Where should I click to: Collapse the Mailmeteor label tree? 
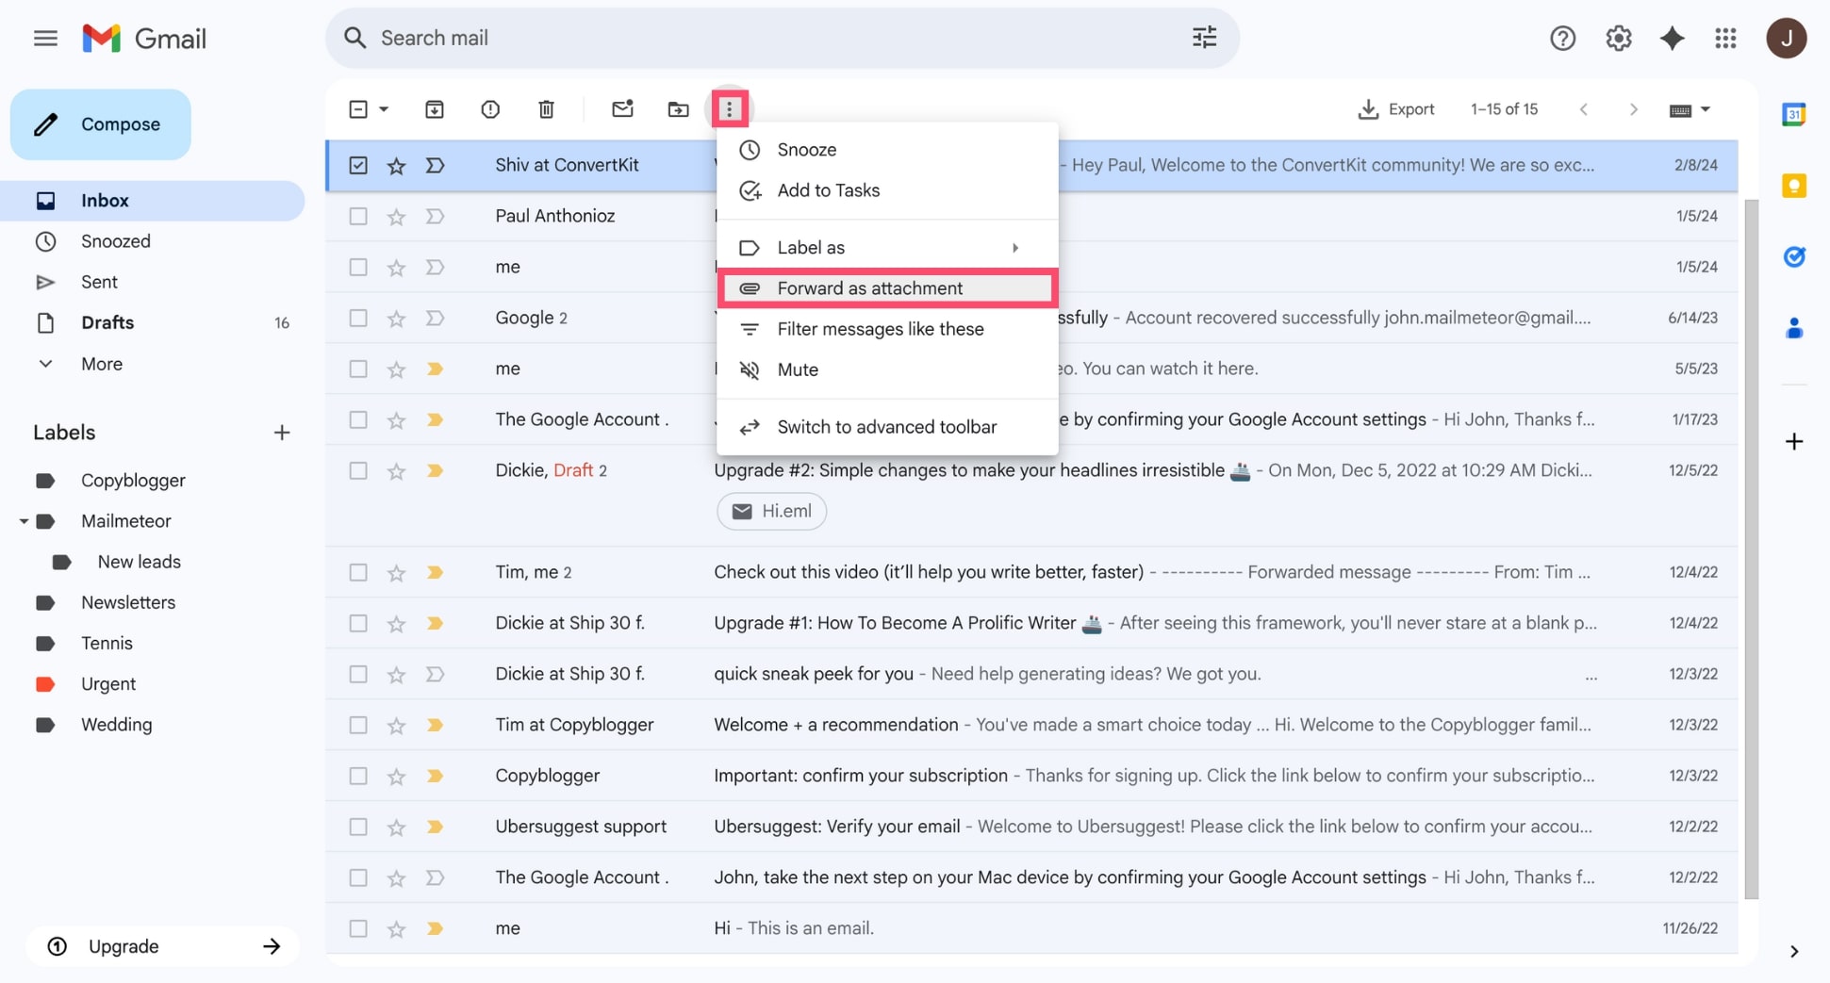[23, 521]
